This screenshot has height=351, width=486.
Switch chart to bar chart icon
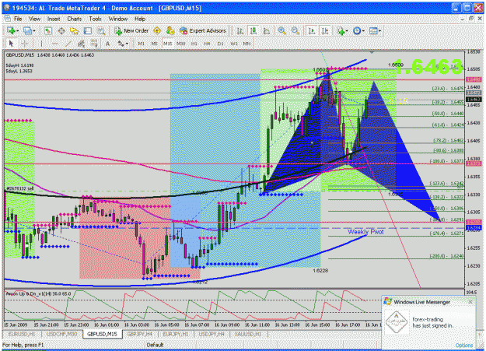240,30
